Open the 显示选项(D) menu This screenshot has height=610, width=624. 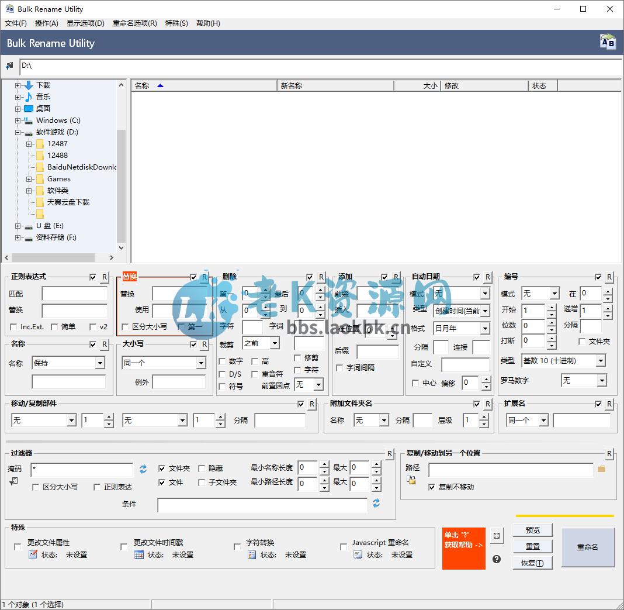click(x=85, y=23)
